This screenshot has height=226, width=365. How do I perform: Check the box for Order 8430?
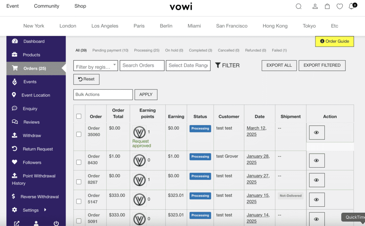click(79, 162)
